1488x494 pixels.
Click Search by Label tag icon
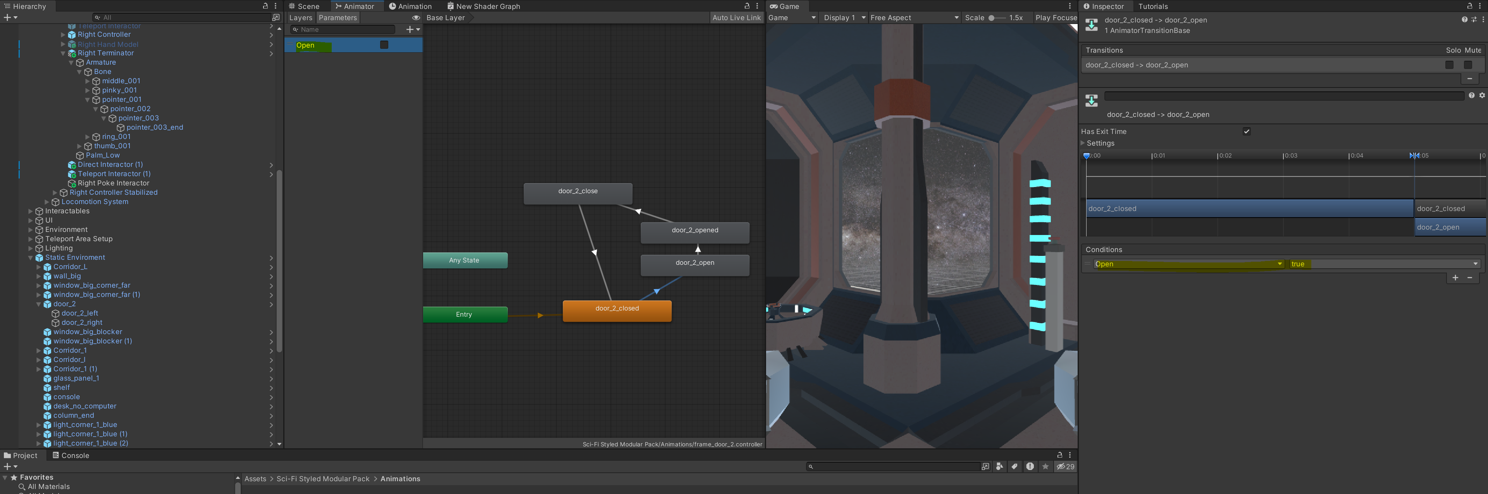point(1015,466)
